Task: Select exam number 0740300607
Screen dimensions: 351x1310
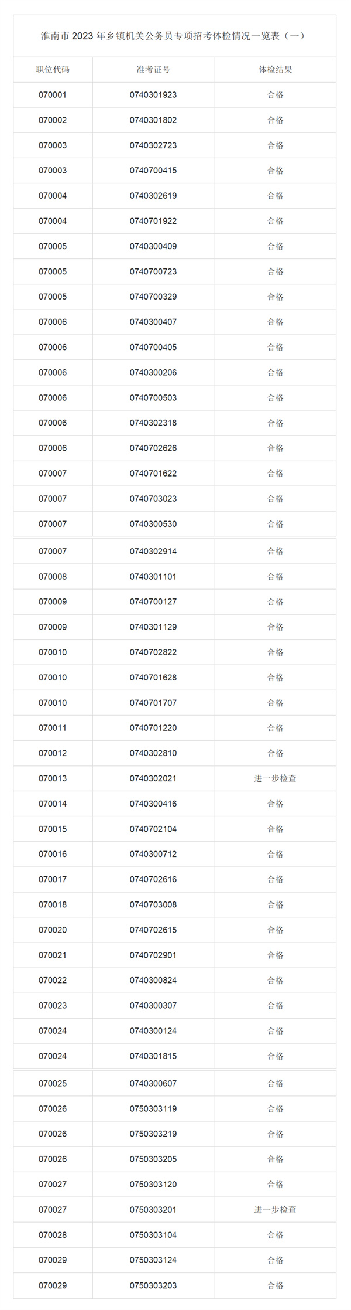Action: pyautogui.click(x=153, y=1083)
